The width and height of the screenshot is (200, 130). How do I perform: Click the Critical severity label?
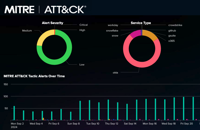[84, 25]
